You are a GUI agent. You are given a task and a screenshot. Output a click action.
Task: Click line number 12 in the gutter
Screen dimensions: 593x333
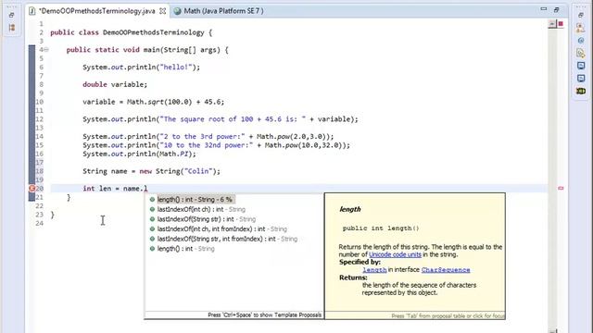coord(39,119)
